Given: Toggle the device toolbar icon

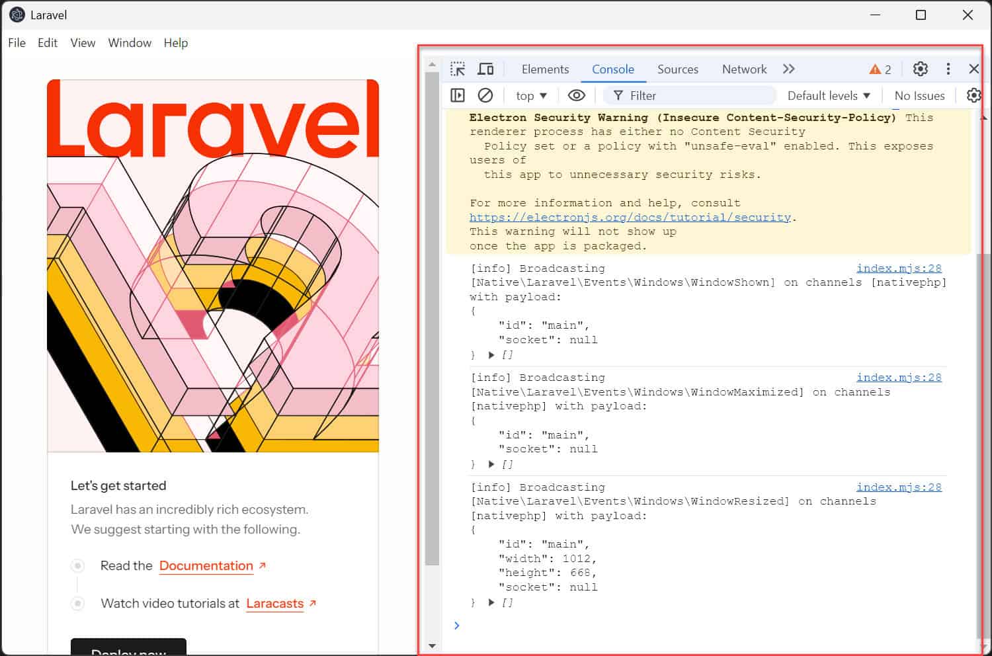Looking at the screenshot, I should (485, 69).
